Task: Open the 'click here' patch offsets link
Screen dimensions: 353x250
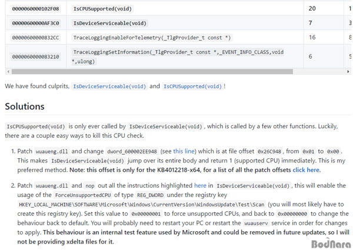Action: pos(306,170)
